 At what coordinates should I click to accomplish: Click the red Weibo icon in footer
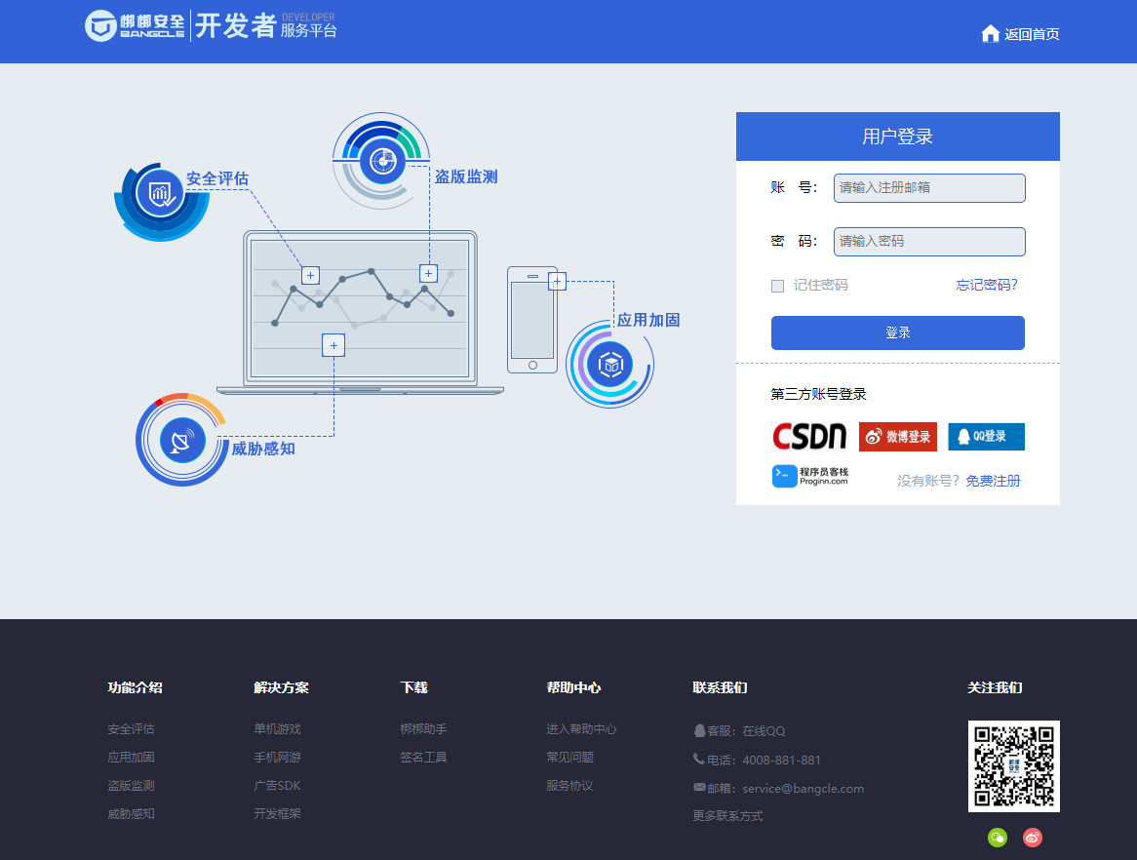(x=1032, y=838)
